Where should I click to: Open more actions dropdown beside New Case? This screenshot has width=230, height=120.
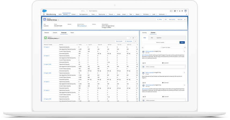185,20
